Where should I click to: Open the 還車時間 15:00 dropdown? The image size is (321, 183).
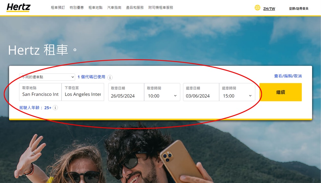[x=237, y=92]
